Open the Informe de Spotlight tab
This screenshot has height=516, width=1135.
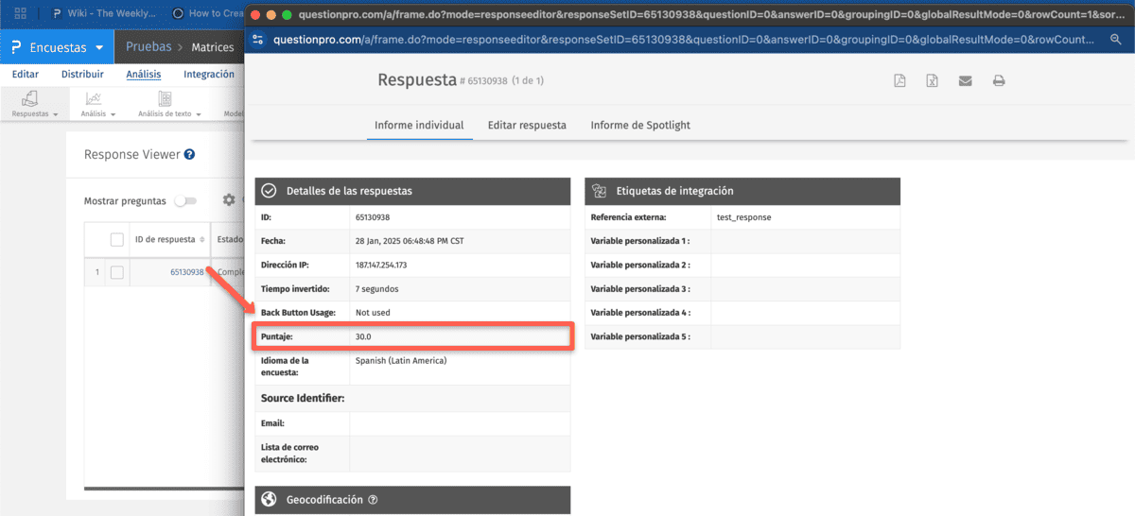(x=640, y=125)
